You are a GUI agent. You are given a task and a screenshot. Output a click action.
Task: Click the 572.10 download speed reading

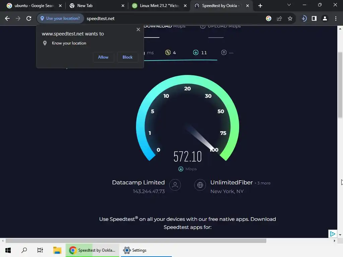pyautogui.click(x=188, y=157)
